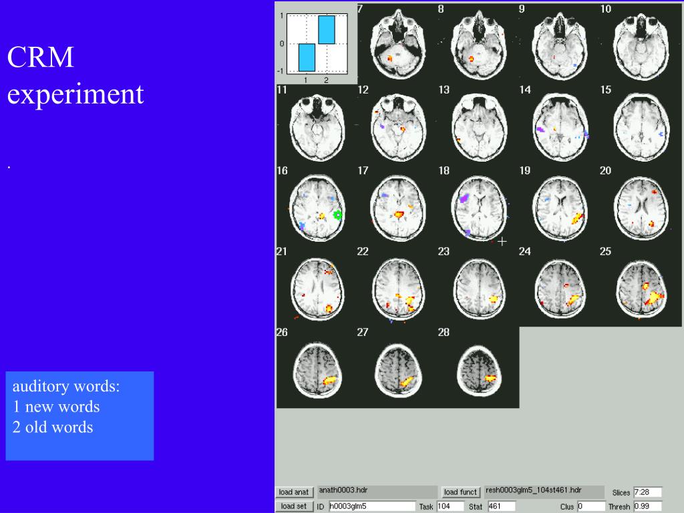Select brain slice 21

[x=317, y=290]
